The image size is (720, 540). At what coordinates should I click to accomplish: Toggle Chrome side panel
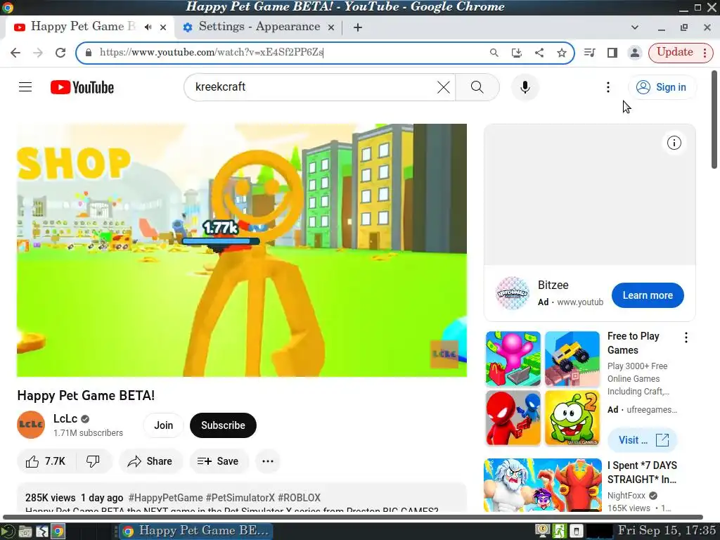tap(612, 52)
